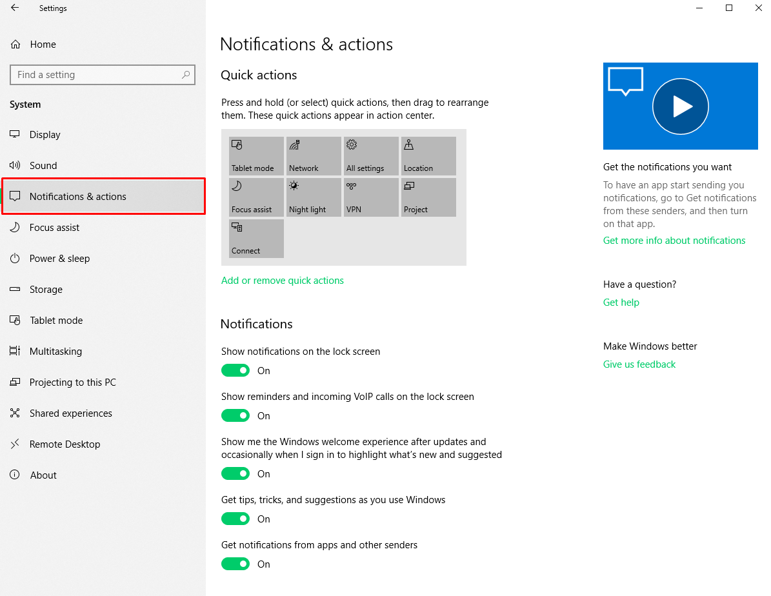The height and width of the screenshot is (596, 771).
Task: Click the Shared experiences icon in sidebar
Action: tap(15, 413)
